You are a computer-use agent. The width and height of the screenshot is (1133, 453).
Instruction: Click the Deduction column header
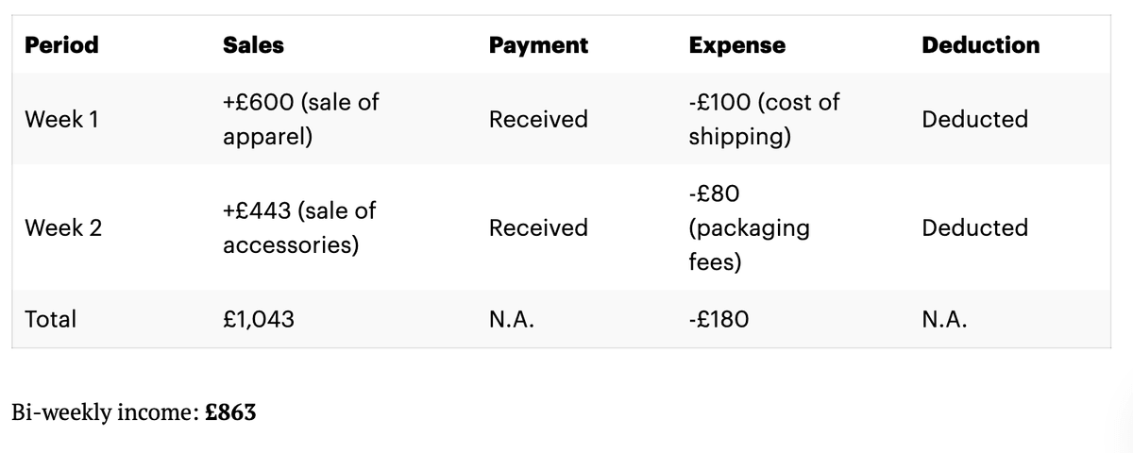pyautogui.click(x=980, y=45)
